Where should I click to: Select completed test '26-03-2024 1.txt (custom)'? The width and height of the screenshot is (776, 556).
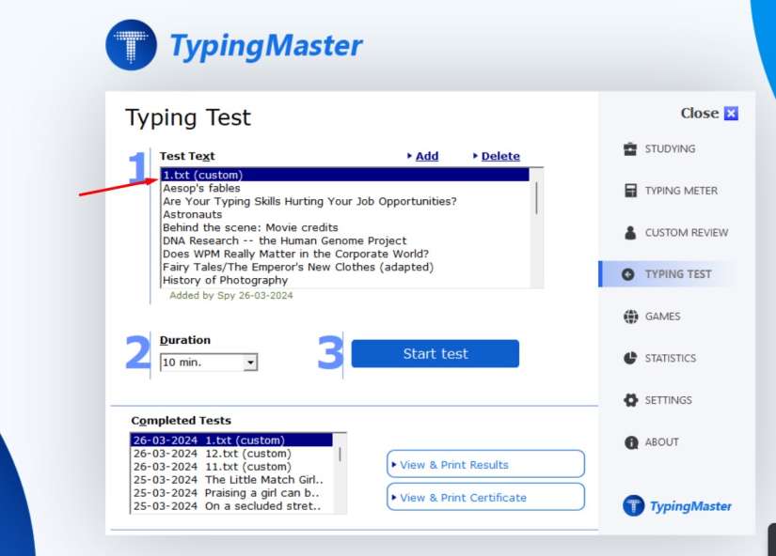click(x=231, y=440)
